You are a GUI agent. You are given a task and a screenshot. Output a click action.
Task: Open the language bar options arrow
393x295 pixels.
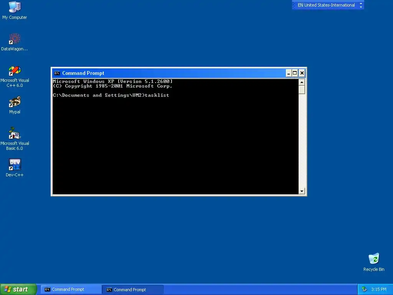click(x=361, y=7)
